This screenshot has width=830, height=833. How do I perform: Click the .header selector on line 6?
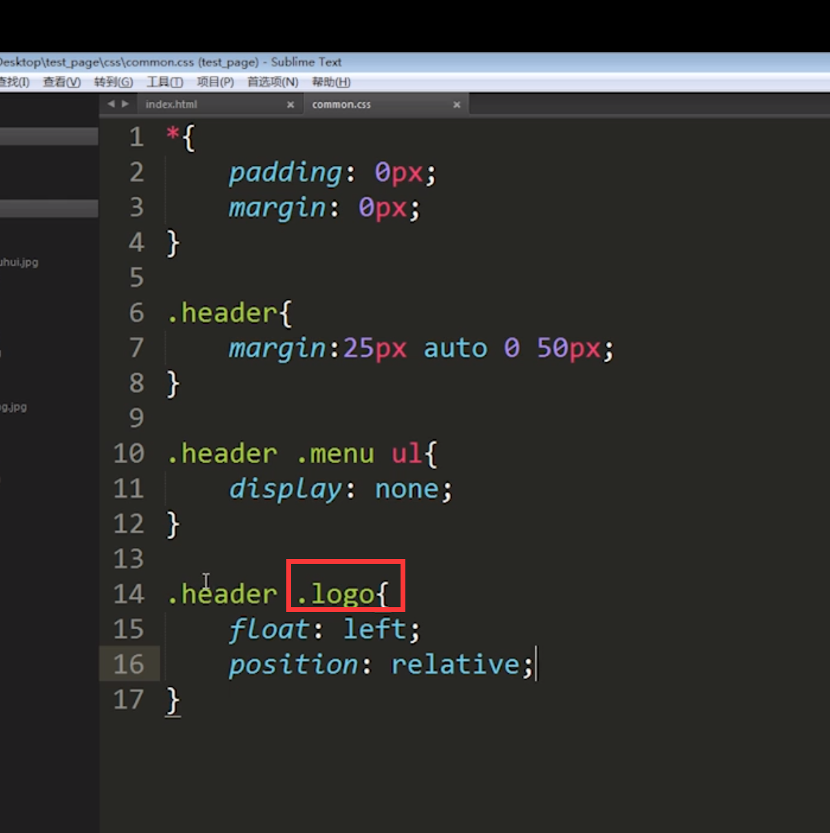[222, 313]
